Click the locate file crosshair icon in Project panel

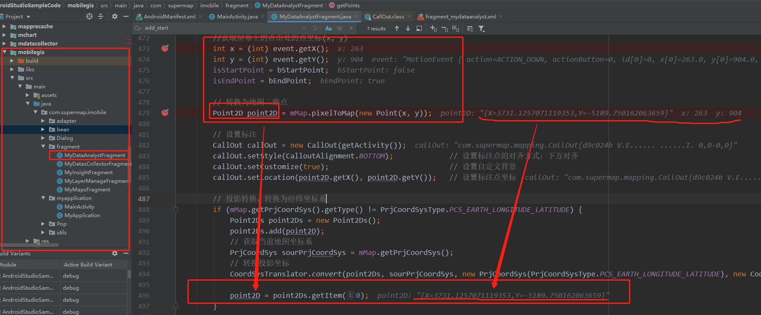tap(89, 16)
